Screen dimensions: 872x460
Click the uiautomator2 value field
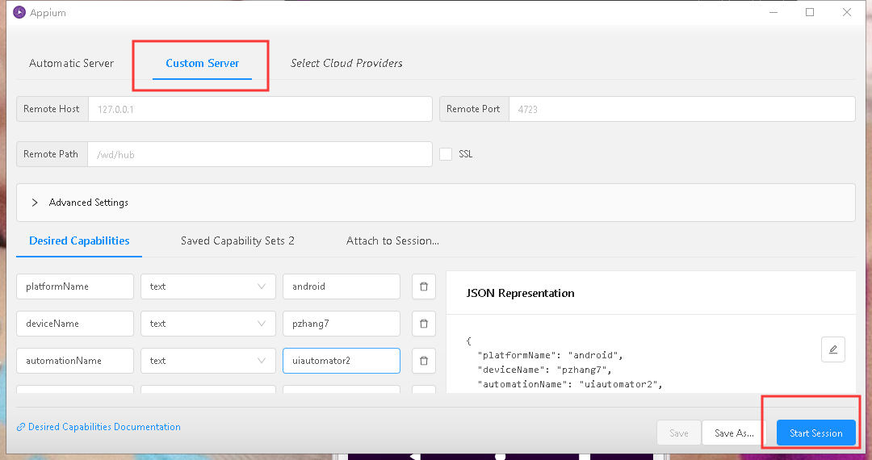click(342, 361)
